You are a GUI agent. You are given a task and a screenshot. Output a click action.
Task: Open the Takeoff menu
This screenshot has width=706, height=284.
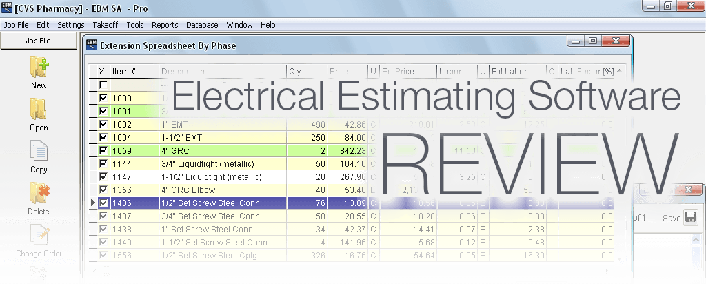click(x=105, y=25)
